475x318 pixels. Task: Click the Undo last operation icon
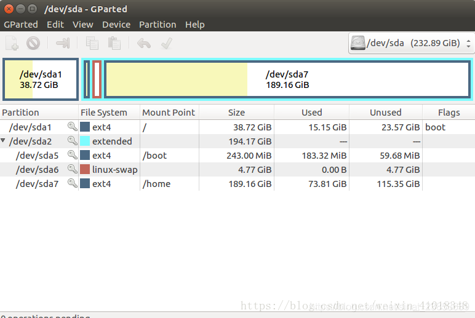pos(144,43)
